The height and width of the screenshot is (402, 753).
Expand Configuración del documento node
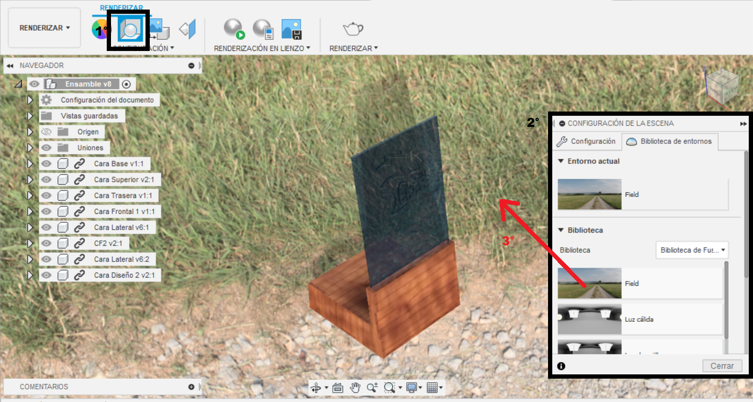click(30, 100)
